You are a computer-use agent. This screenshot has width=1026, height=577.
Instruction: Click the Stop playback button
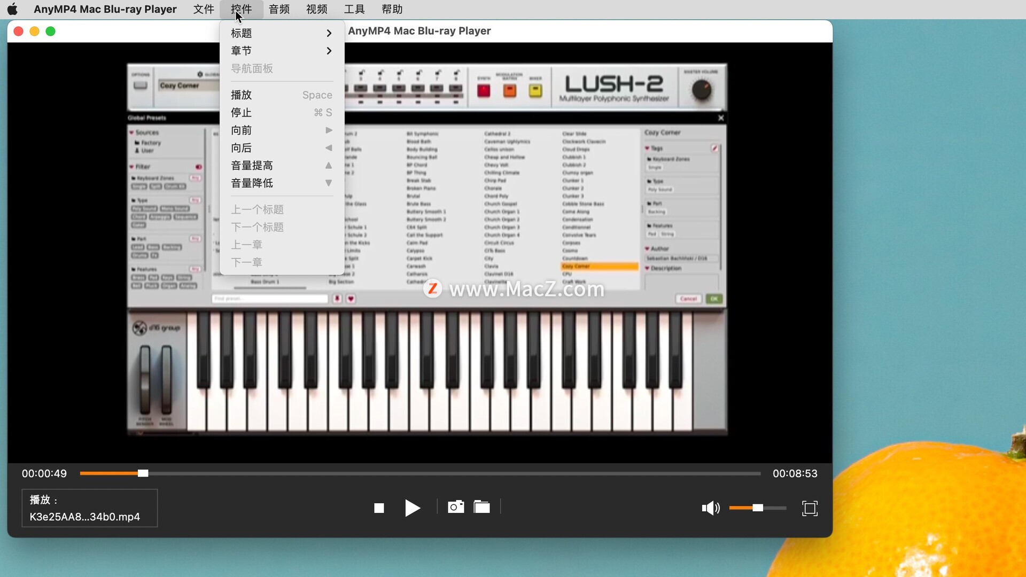tap(379, 508)
